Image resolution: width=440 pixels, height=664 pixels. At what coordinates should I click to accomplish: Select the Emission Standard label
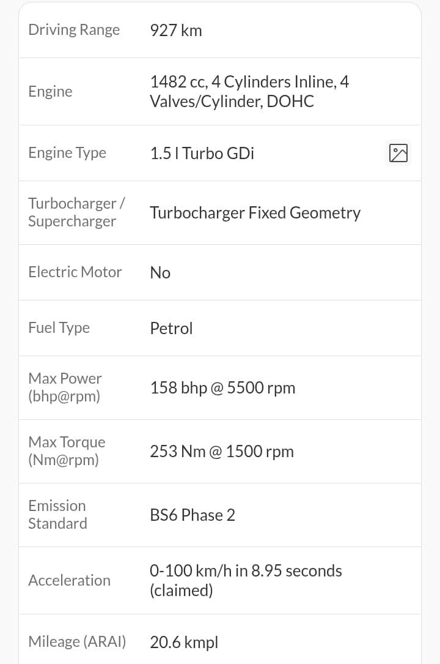coord(57,515)
